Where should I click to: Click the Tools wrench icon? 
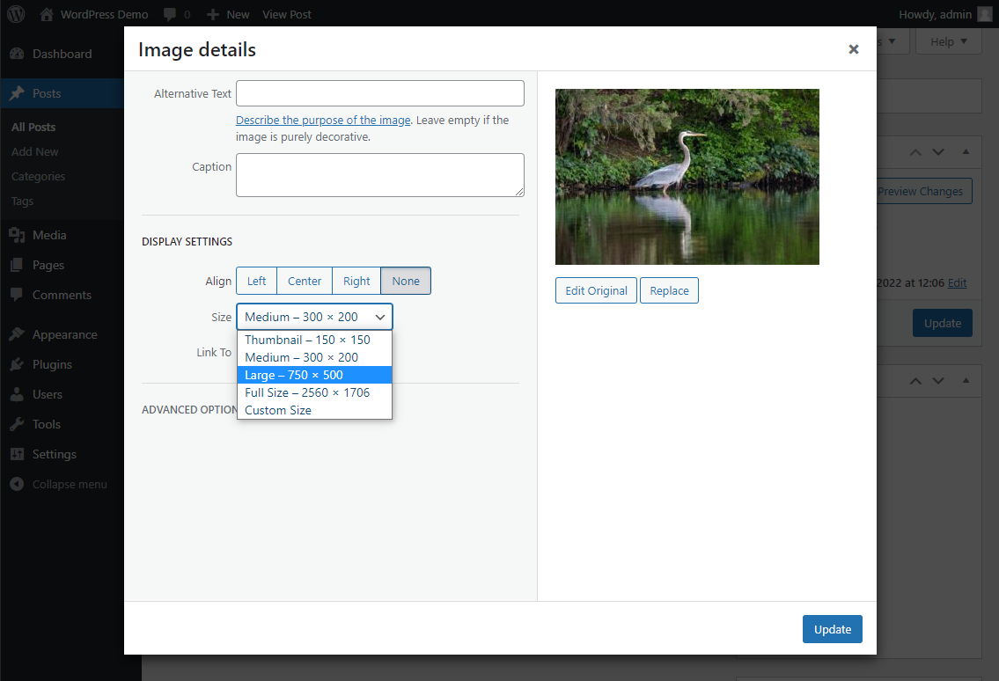[18, 424]
